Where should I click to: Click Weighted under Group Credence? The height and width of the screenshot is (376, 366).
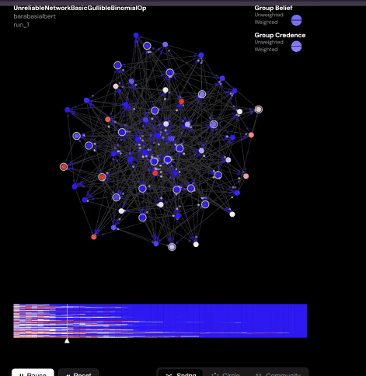266,50
